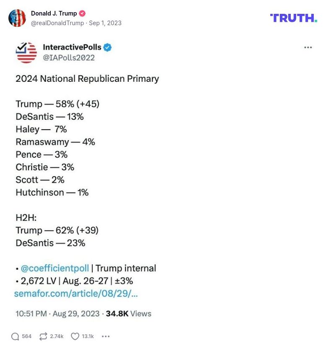Expand the ellipsis options below the like count

(x=105, y=336)
